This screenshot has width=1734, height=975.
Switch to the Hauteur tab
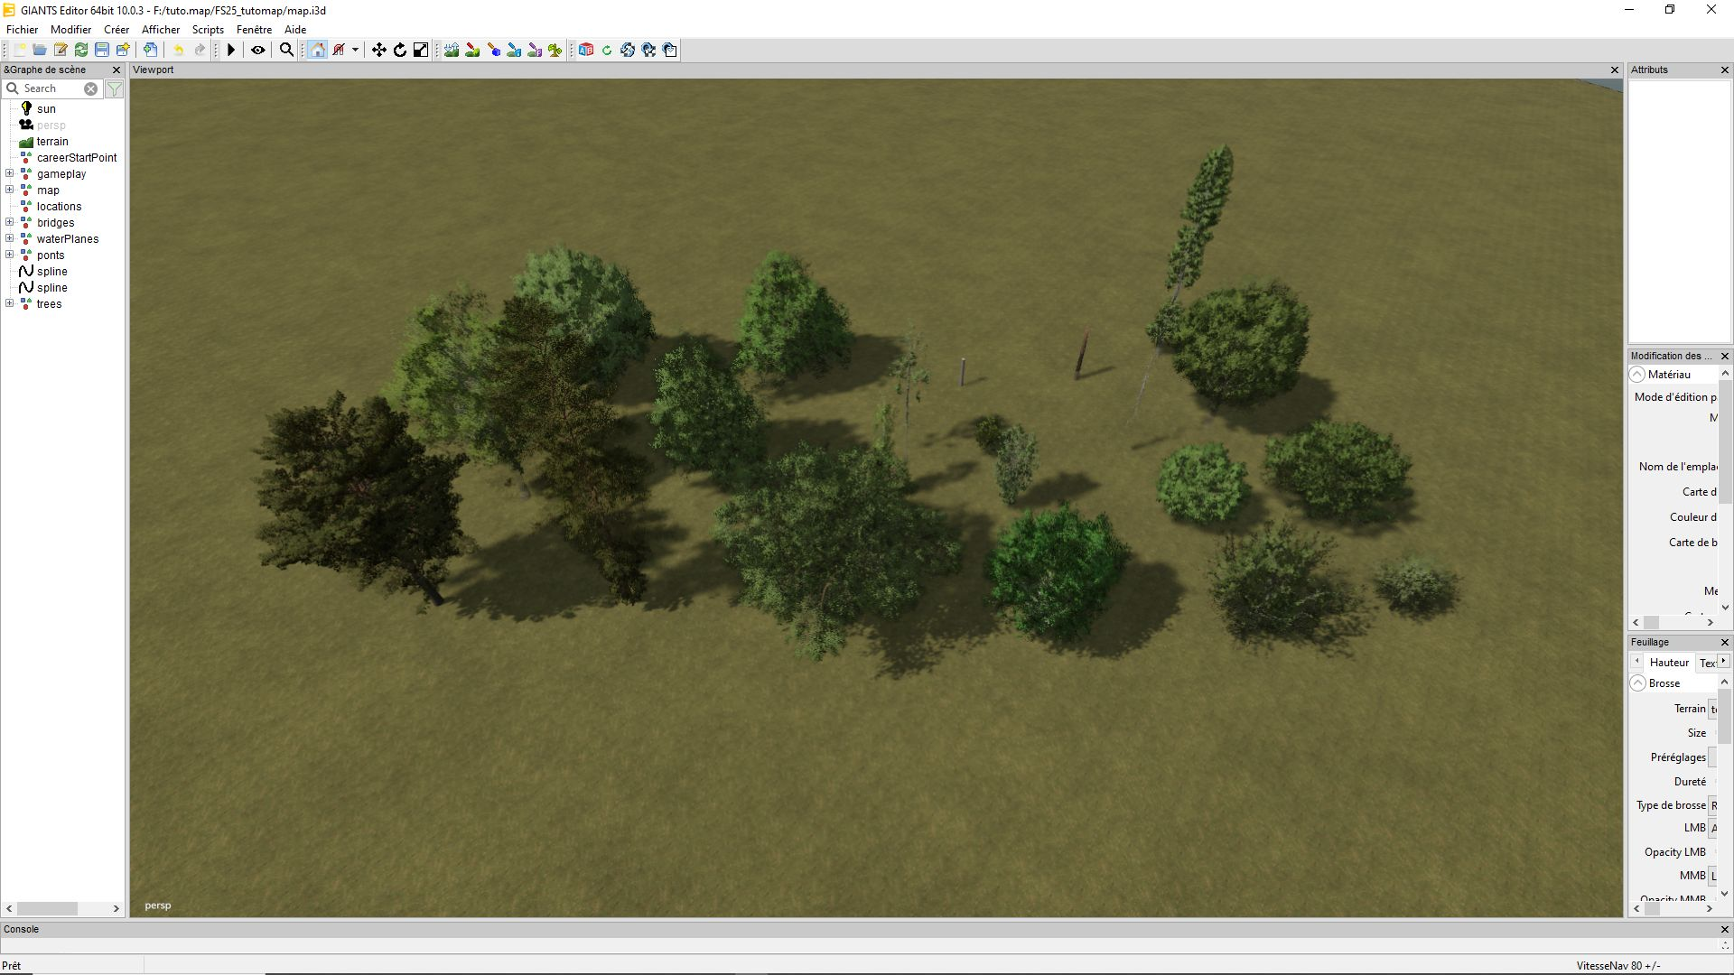1668,663
